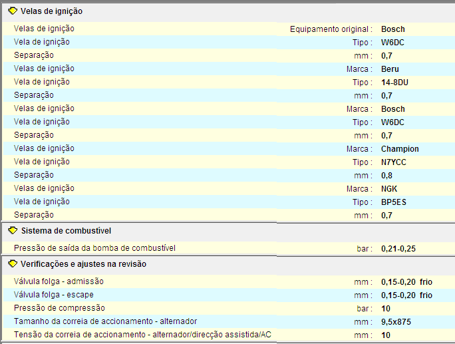Image resolution: width=455 pixels, height=344 pixels.
Task: Select the 'Válvula folga - escape' label
Action: click(54, 295)
